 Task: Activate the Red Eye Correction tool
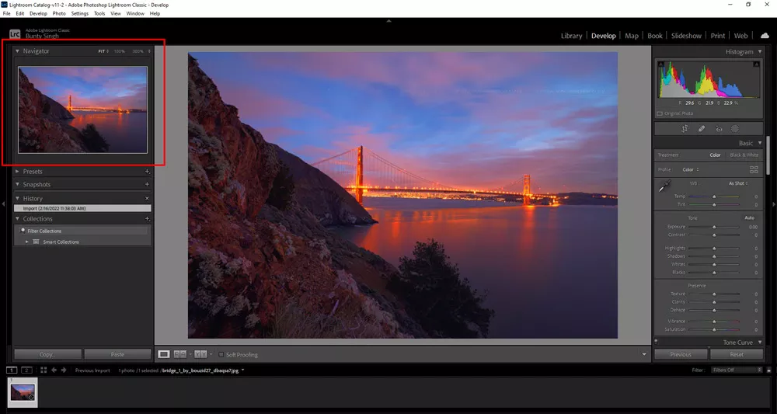pos(719,129)
